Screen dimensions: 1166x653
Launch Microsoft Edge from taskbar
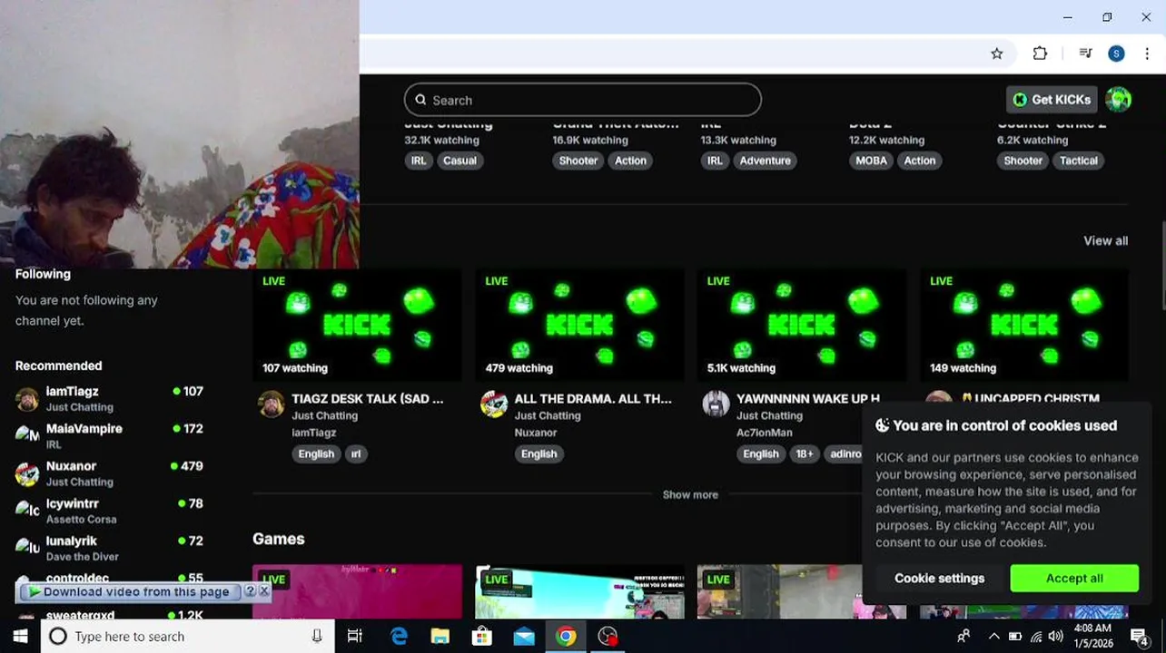(x=399, y=636)
